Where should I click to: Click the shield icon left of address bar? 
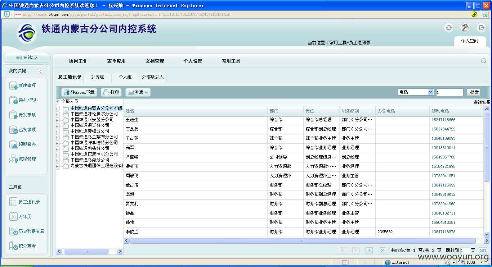pyautogui.click(x=7, y=14)
